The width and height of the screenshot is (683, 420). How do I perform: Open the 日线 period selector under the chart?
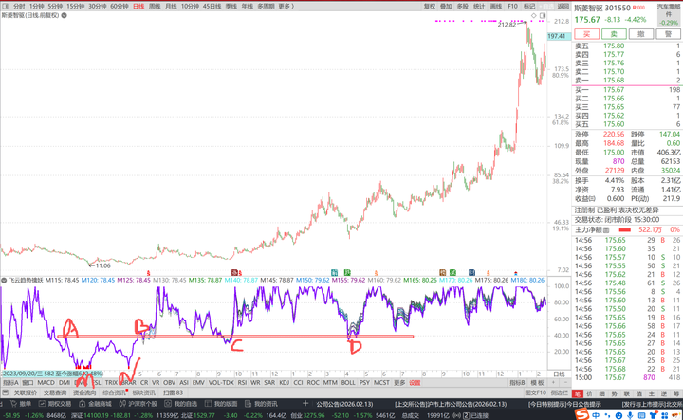[x=559, y=374]
